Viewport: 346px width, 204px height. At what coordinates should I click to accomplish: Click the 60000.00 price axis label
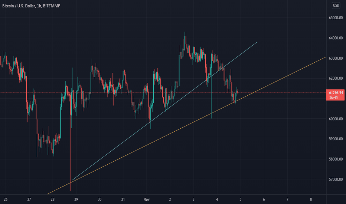336,119
